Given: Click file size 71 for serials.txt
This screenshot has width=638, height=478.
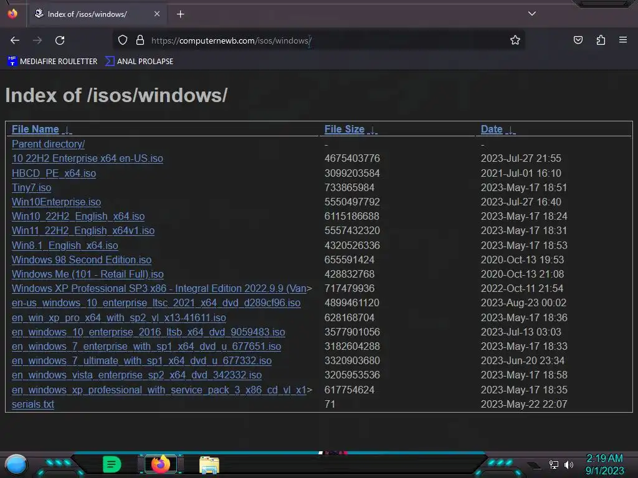Looking at the screenshot, I should coord(330,405).
